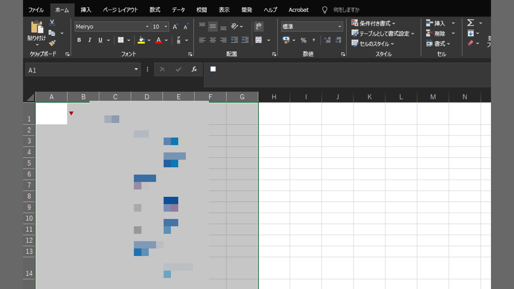Viewport: 514px width, 289px height.
Task: Toggle Underline formatting
Action: click(x=100, y=40)
